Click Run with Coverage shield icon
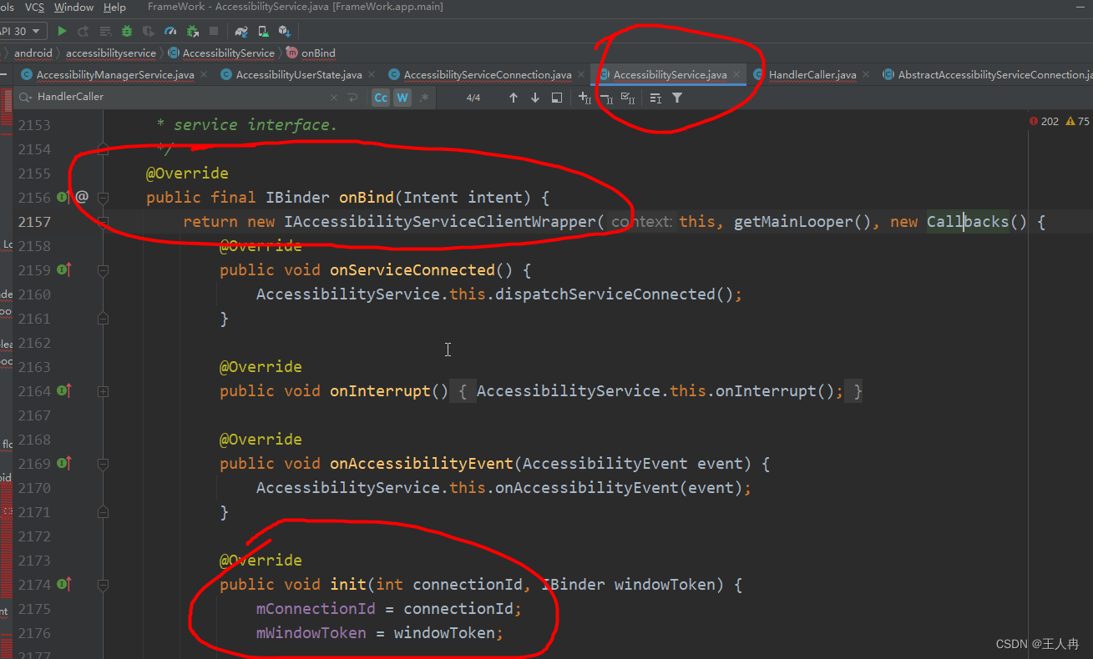Image resolution: width=1093 pixels, height=659 pixels. coord(149,31)
